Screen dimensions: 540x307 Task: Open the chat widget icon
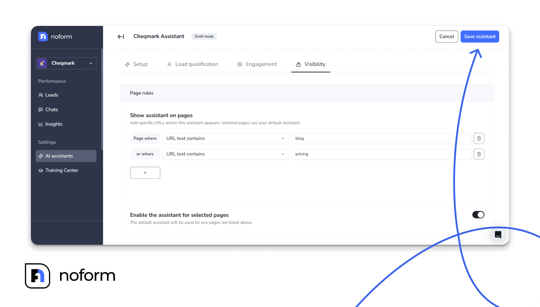pos(498,235)
